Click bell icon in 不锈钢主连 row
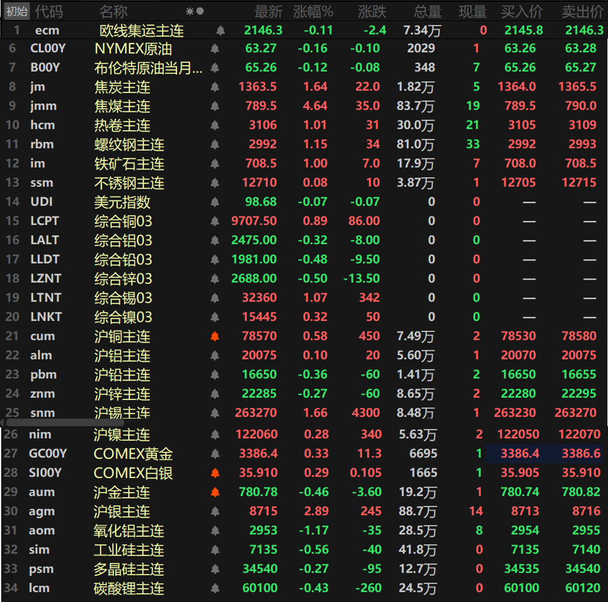The width and height of the screenshot is (608, 602). click(215, 183)
